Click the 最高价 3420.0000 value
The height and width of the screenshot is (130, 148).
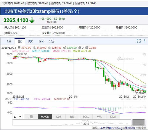pyautogui.click(x=89, y=27)
